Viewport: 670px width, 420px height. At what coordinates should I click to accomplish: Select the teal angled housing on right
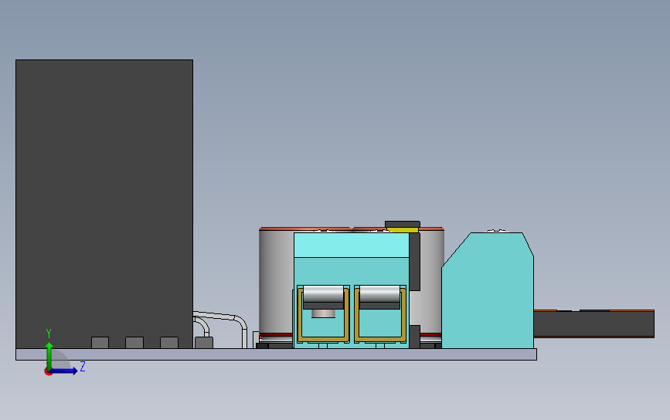[488, 290]
